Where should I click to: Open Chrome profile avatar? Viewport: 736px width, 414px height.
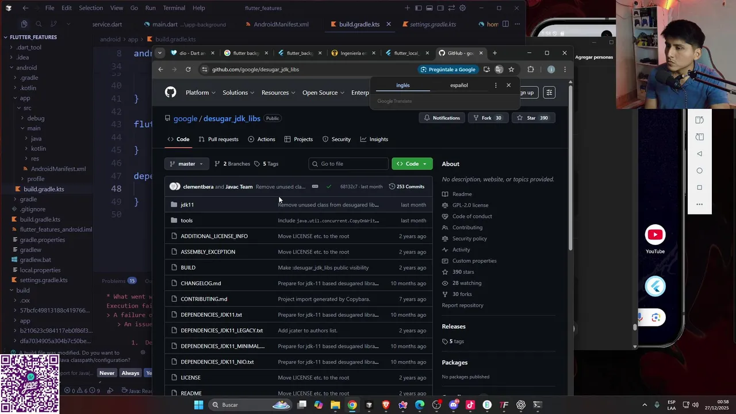coord(551,70)
